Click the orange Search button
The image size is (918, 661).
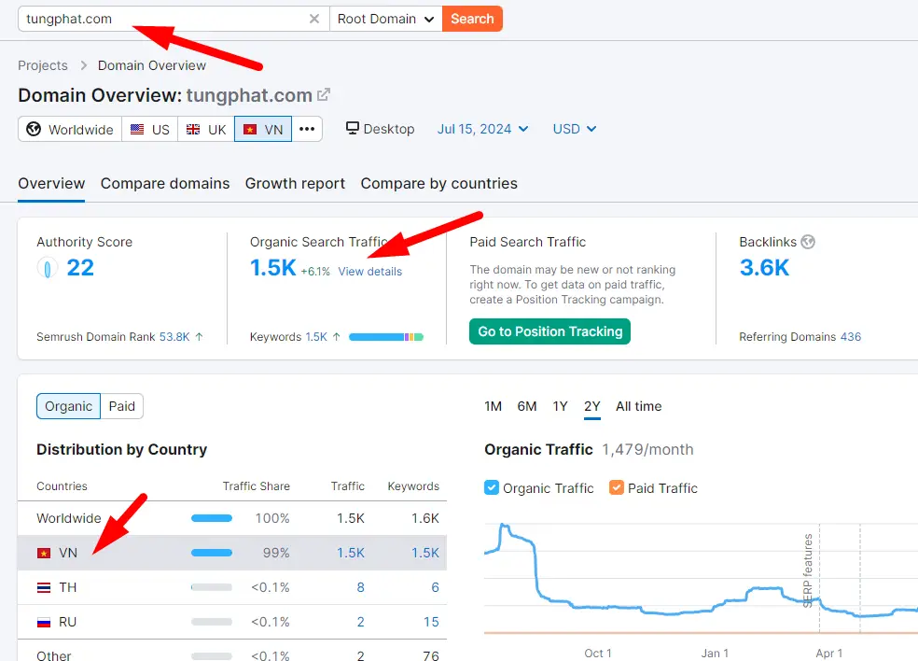pyautogui.click(x=472, y=19)
